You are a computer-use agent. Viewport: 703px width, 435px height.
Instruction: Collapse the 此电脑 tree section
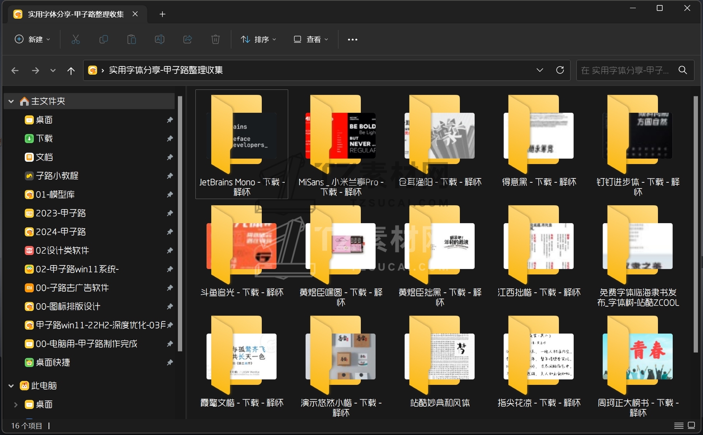pyautogui.click(x=11, y=386)
